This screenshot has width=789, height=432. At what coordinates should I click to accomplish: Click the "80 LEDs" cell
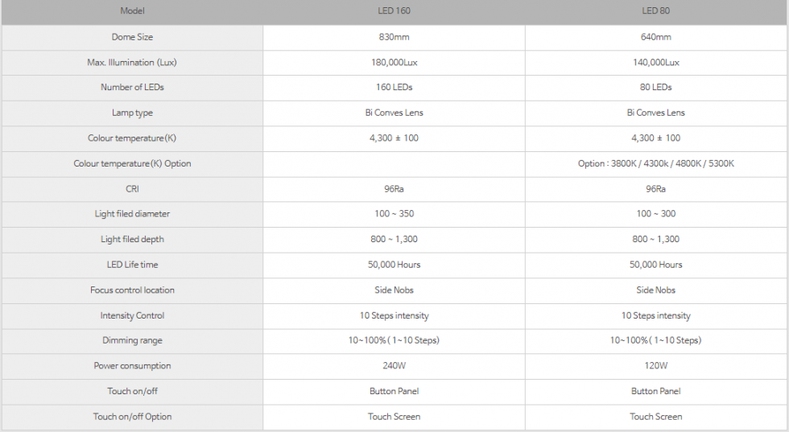point(655,87)
